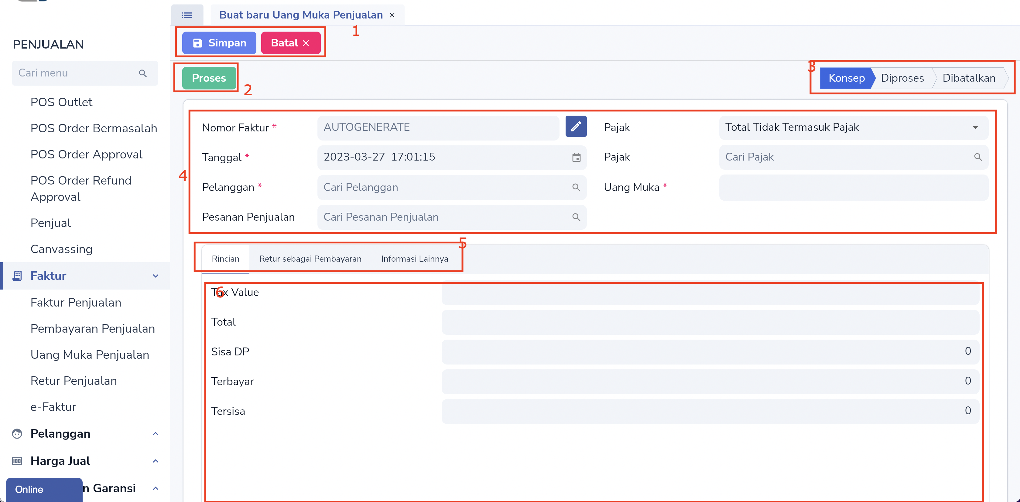The width and height of the screenshot is (1020, 502).
Task: Click the Total field
Action: (710, 322)
